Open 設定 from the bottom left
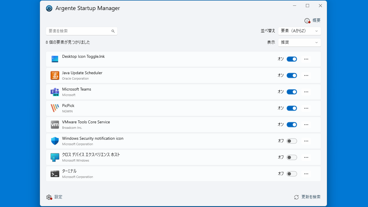 (x=58, y=197)
